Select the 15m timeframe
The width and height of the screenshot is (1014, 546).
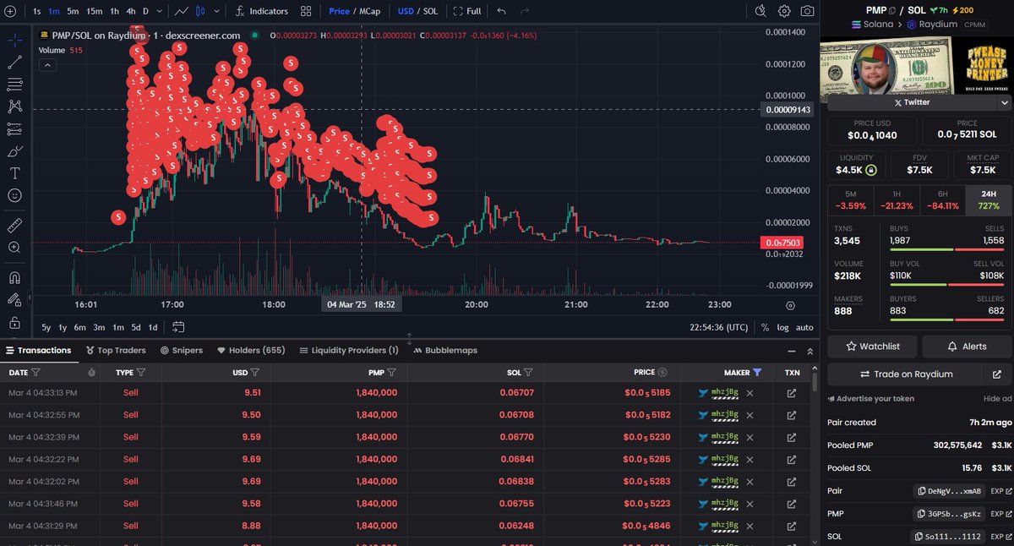point(94,11)
